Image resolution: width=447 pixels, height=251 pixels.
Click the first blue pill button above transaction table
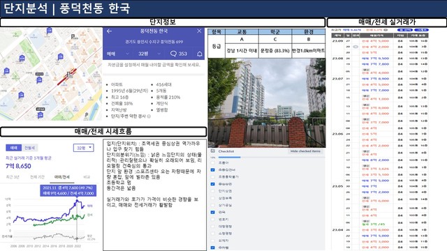(405, 30)
